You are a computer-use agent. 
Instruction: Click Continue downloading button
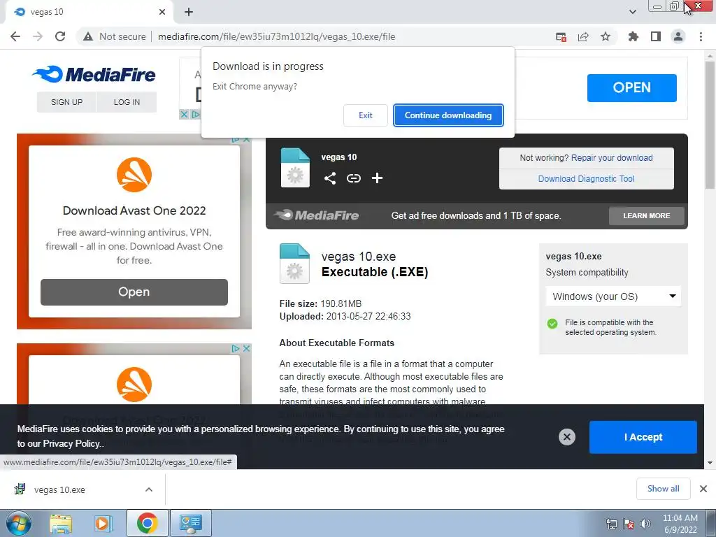coord(448,115)
